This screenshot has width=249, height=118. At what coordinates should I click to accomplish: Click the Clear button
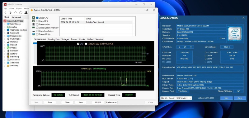coord(67,103)
